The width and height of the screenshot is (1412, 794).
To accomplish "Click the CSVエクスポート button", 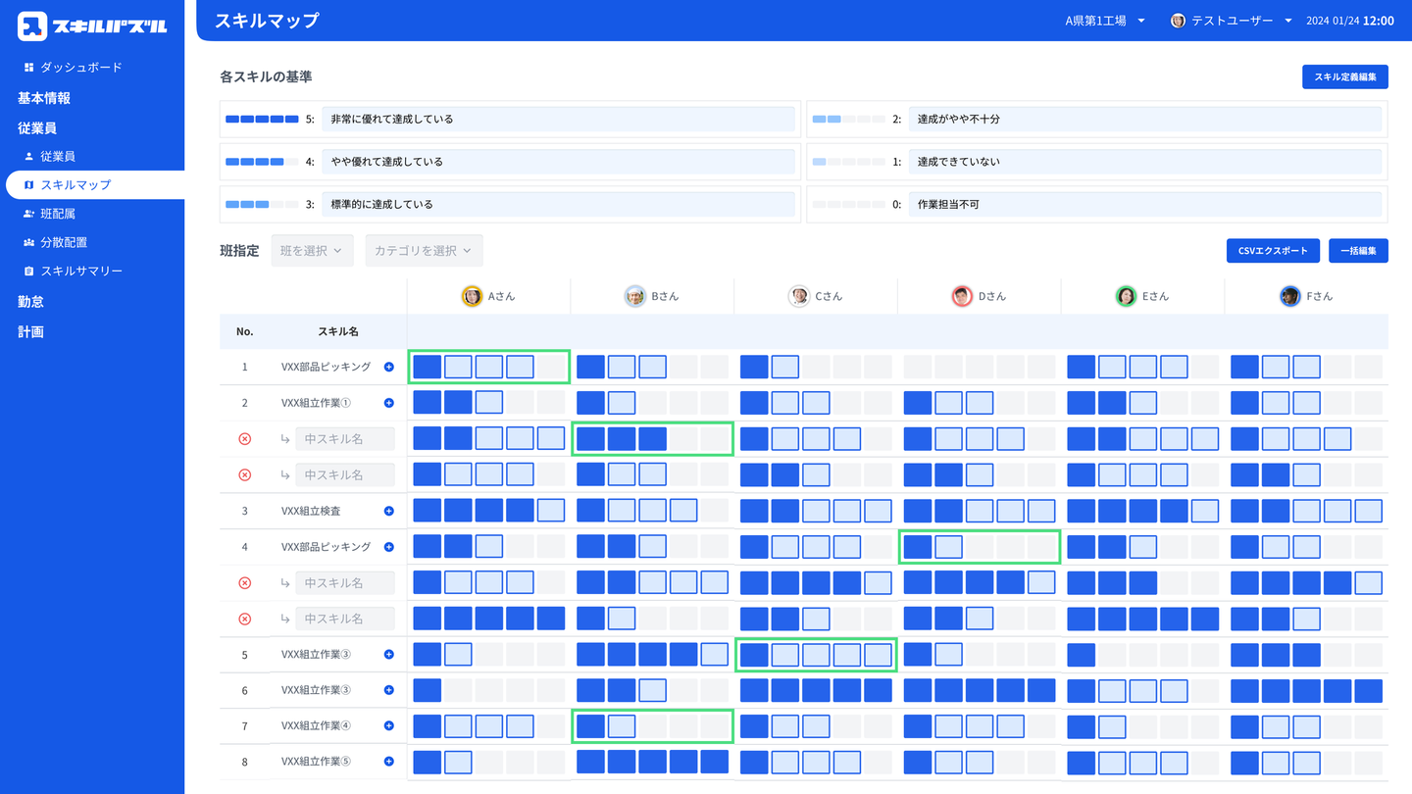I will pyautogui.click(x=1273, y=251).
